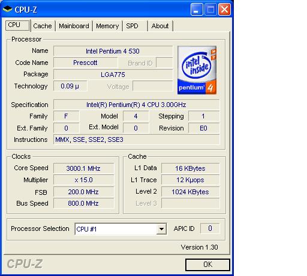The width and height of the screenshot is (307, 276).
Task: Minimize the CPU-Z window
Action: 197,9
